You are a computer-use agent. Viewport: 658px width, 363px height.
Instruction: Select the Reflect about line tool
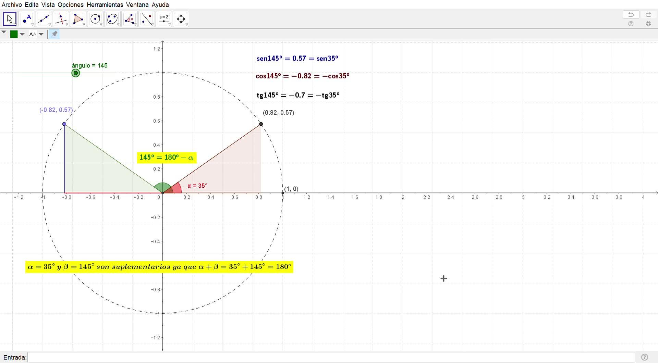tap(147, 19)
